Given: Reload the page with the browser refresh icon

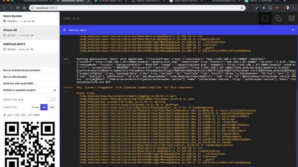Looking at the screenshot, I should 18,8.
